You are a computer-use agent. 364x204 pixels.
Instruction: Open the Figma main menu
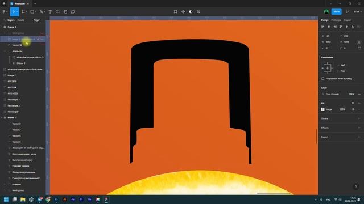pos(4,12)
